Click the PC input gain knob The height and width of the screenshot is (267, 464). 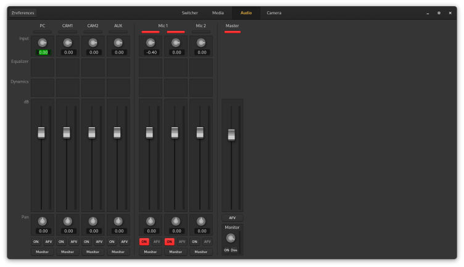coord(42,43)
